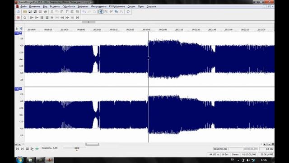Create a new file with the New icon
289x163 pixels.
(18, 12)
